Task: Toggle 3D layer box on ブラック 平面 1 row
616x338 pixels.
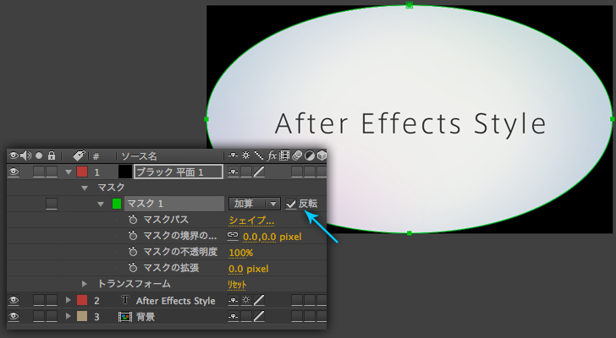Action: [x=322, y=172]
